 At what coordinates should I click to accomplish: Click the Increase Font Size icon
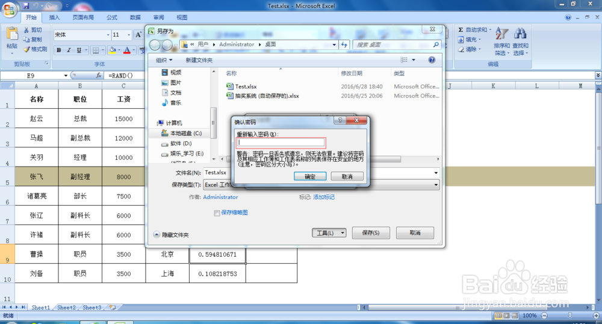click(138, 34)
